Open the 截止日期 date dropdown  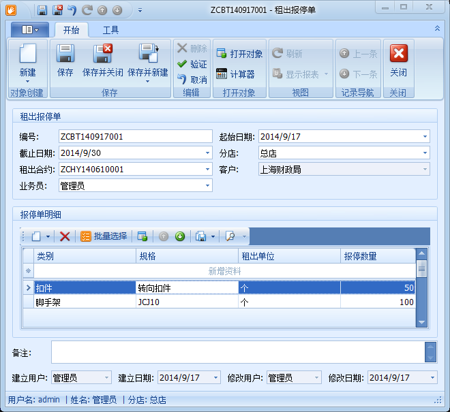[x=207, y=153]
